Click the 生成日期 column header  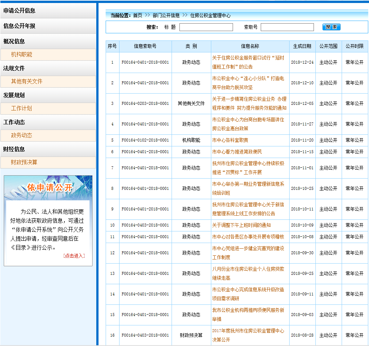point(302,46)
